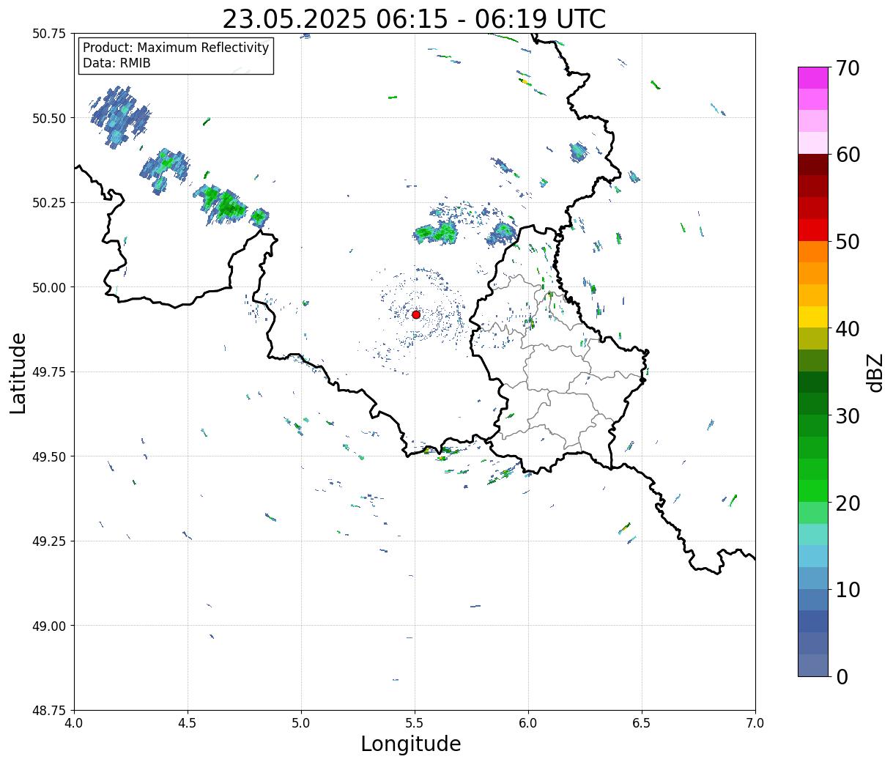Click the orange swatch just below 50

pos(813,252)
